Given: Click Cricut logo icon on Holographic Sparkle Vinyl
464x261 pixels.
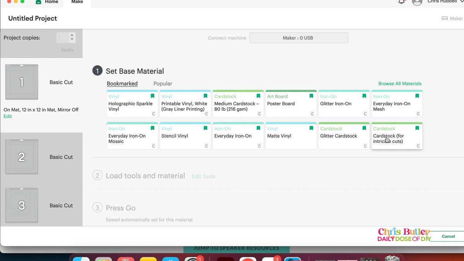Looking at the screenshot, I should (x=154, y=114).
